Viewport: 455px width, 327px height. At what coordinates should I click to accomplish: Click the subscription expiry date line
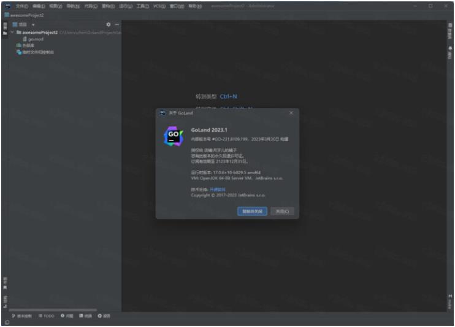(x=219, y=161)
